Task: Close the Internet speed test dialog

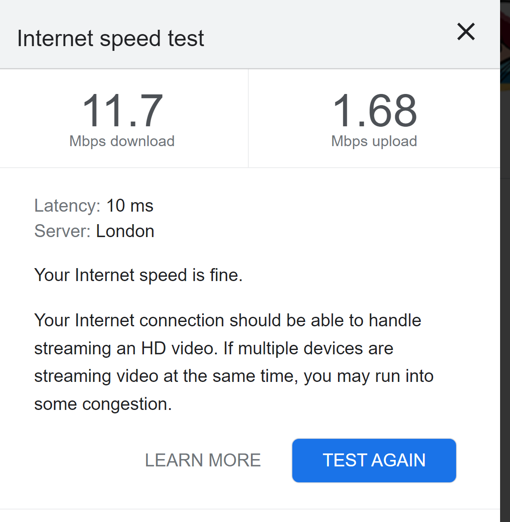Action: (466, 32)
